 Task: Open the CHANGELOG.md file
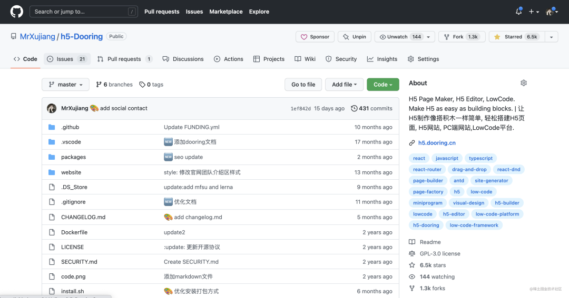pyautogui.click(x=83, y=217)
